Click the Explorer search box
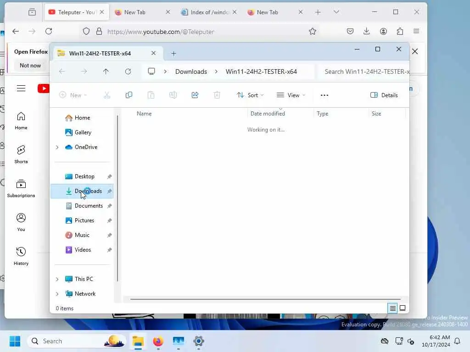This screenshot has height=352, width=470. point(364,71)
